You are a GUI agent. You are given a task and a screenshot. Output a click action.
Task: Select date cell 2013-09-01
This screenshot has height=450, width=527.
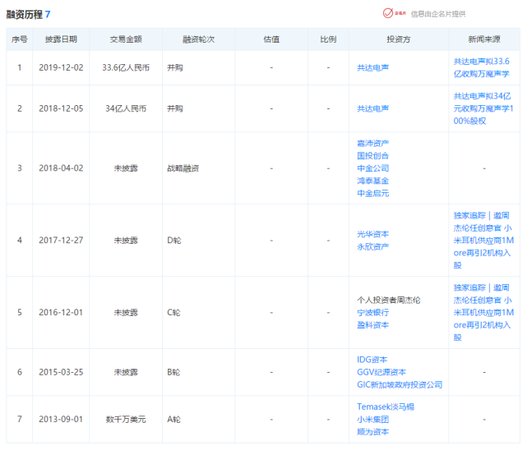61,420
